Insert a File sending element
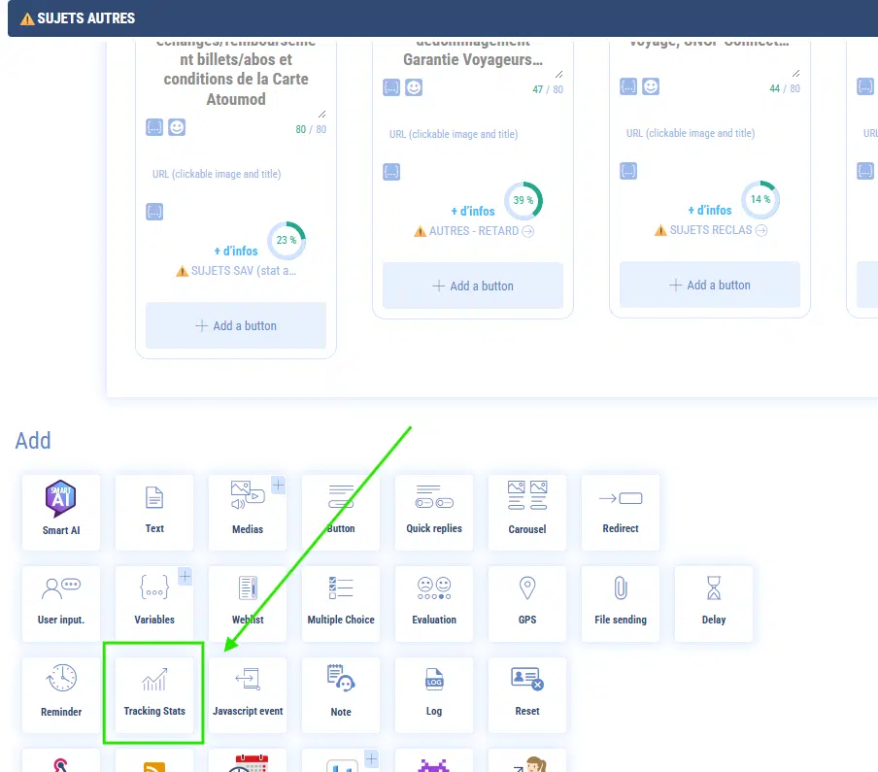 (x=621, y=603)
